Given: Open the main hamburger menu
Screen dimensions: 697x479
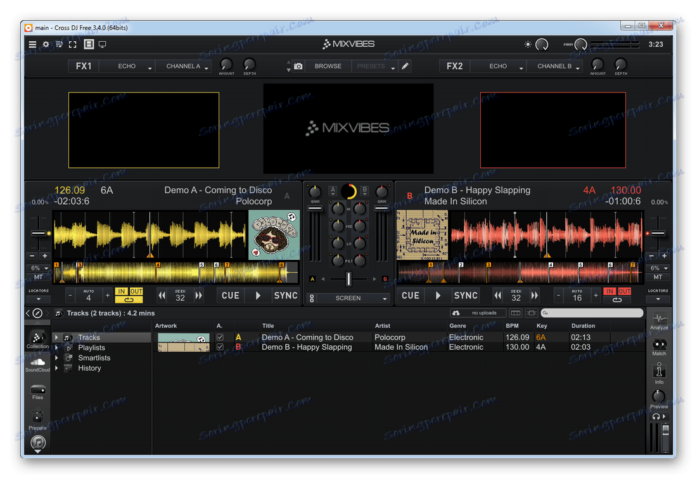Looking at the screenshot, I should (32, 44).
